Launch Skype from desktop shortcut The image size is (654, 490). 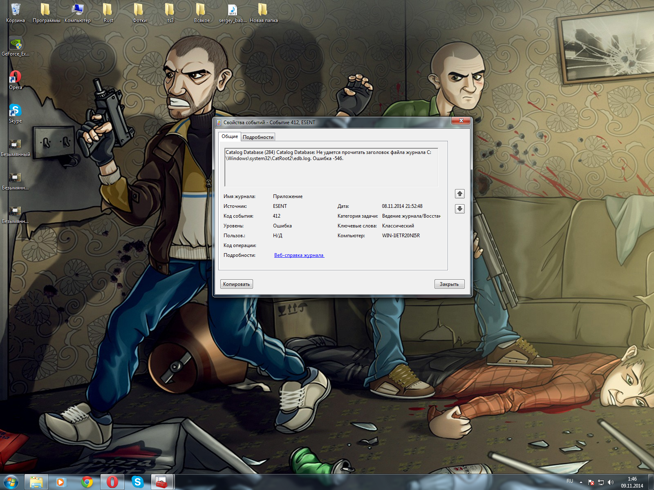[16, 113]
